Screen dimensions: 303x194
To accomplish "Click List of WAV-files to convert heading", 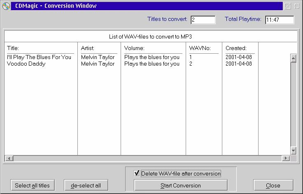I will point(150,37).
